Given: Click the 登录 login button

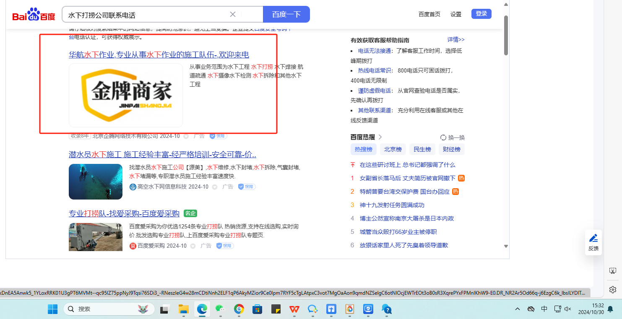Looking at the screenshot, I should click(481, 14).
